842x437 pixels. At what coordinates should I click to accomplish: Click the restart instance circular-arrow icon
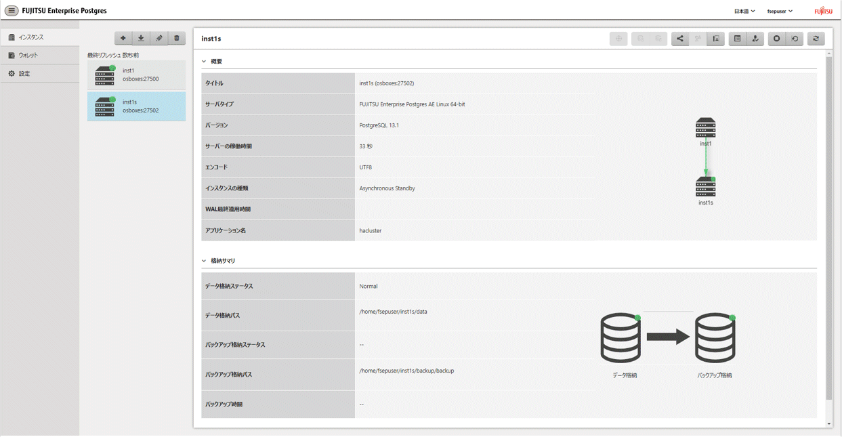tap(795, 39)
